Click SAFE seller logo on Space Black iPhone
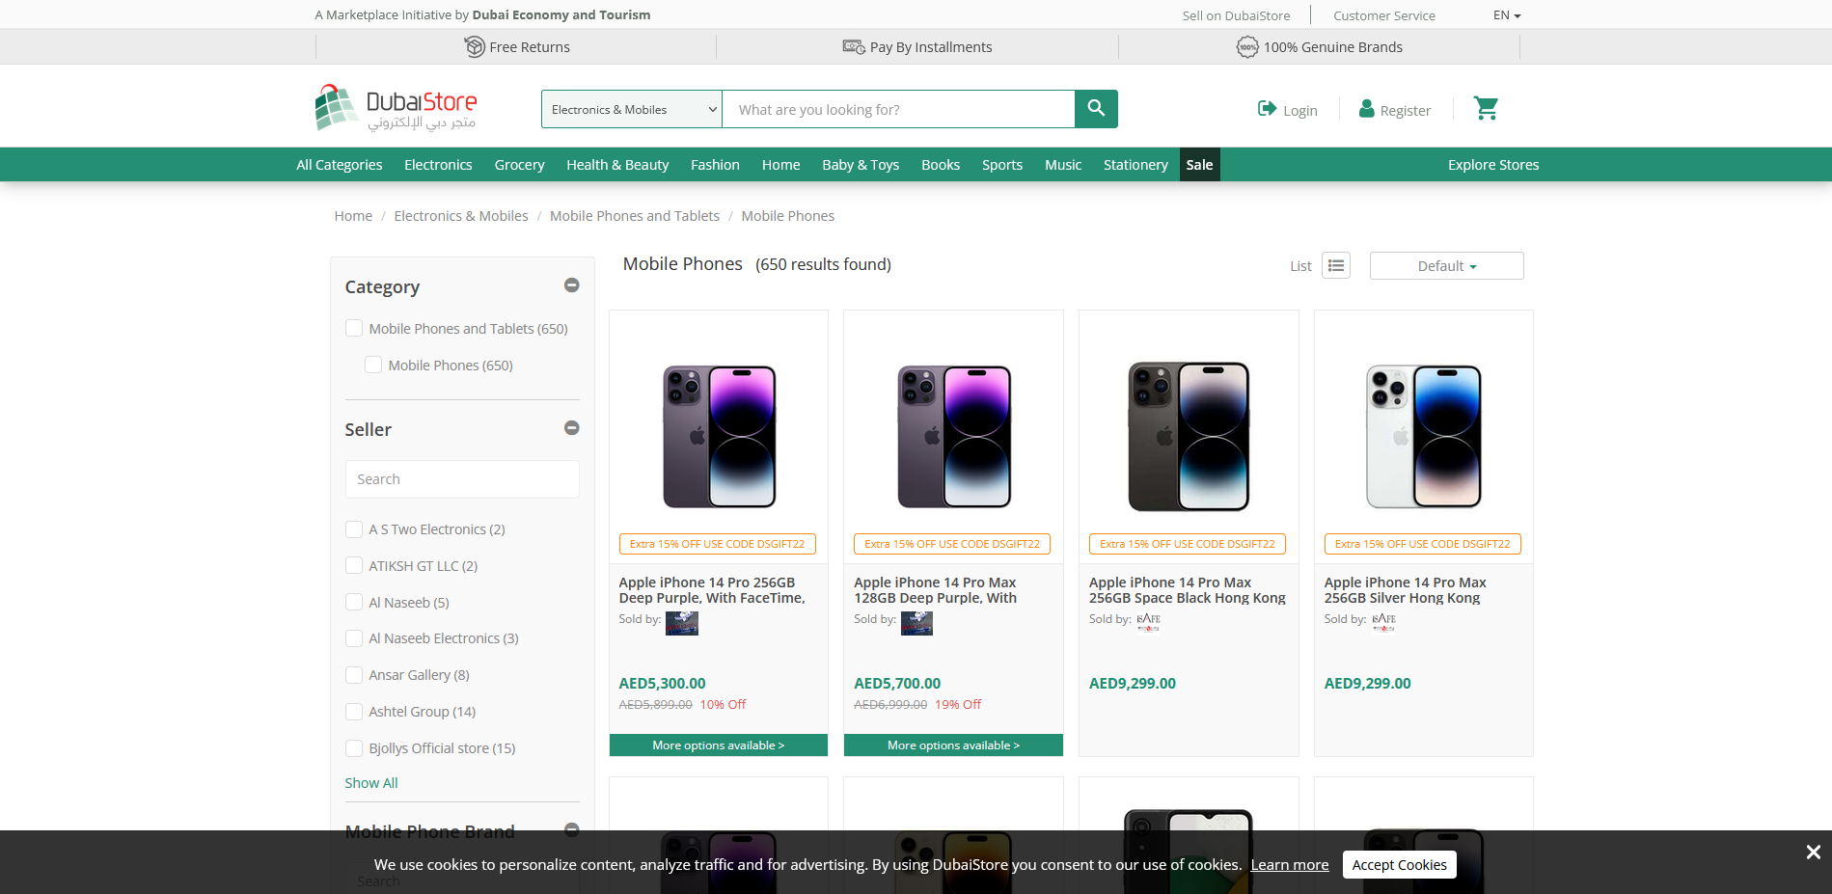Screen dimensions: 1832x894 [1148, 622]
